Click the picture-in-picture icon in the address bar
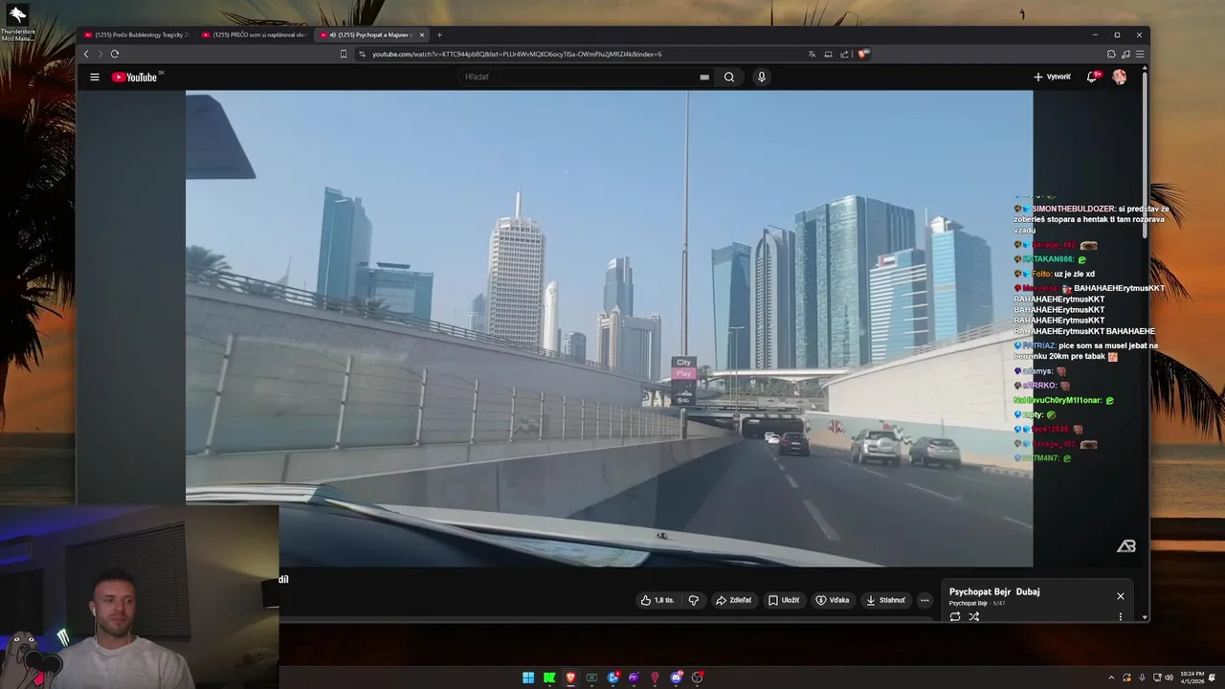This screenshot has width=1225, height=689. coord(829,54)
